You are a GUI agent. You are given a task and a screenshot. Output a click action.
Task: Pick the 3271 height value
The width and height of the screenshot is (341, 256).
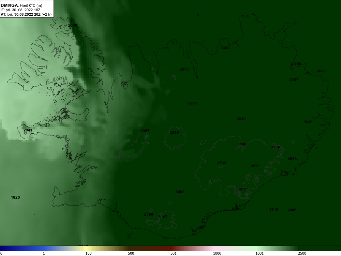(192, 103)
